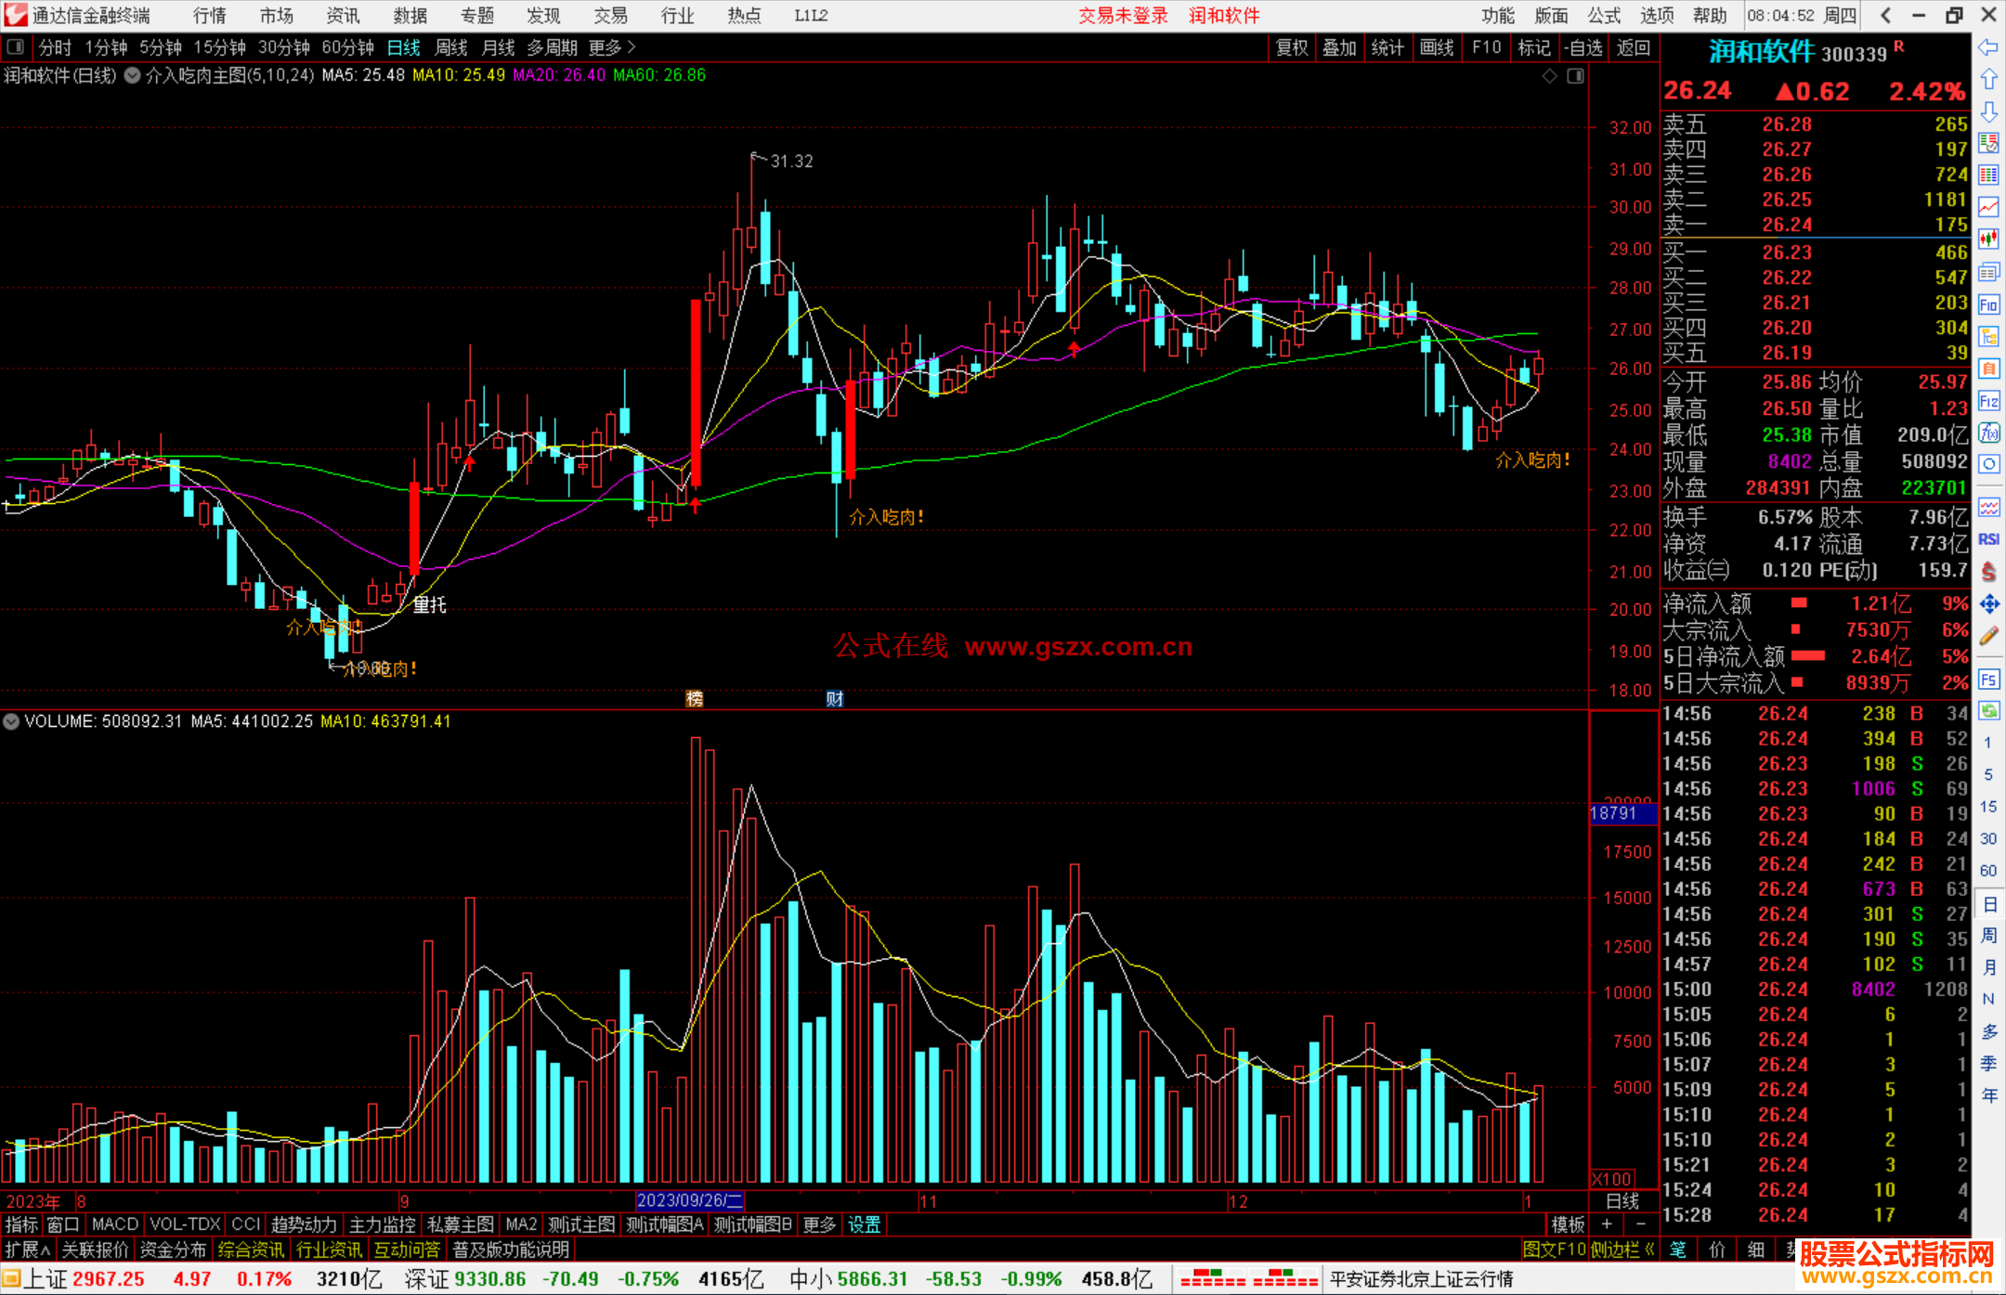The width and height of the screenshot is (2006, 1295).
Task: Select 周 weekly period in right sidebar
Action: pyautogui.click(x=1988, y=935)
